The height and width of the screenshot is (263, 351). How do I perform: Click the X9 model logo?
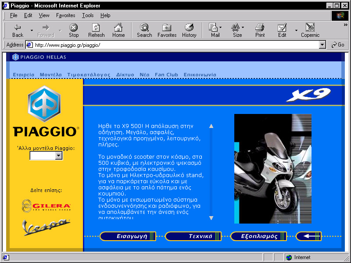click(x=308, y=95)
